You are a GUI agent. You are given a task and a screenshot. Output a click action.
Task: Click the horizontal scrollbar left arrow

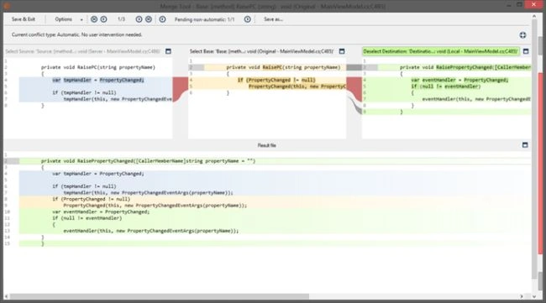[6, 296]
